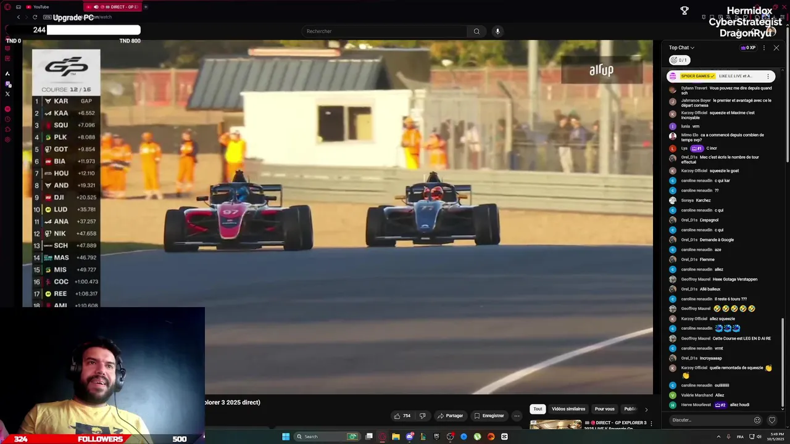Close the live chat panel
This screenshot has height=444, width=790.
(776, 47)
